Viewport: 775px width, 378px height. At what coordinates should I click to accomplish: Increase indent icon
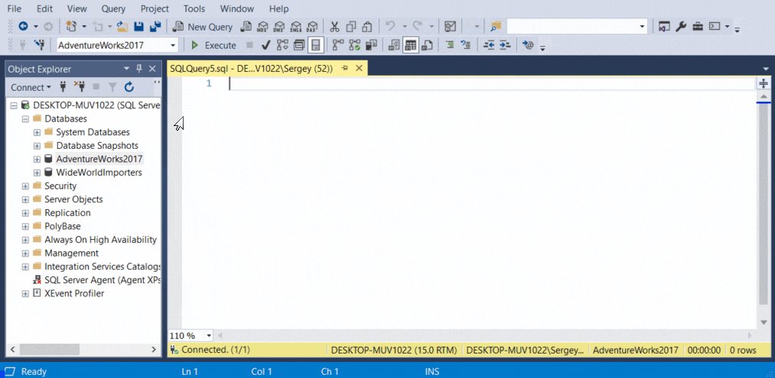[505, 45]
